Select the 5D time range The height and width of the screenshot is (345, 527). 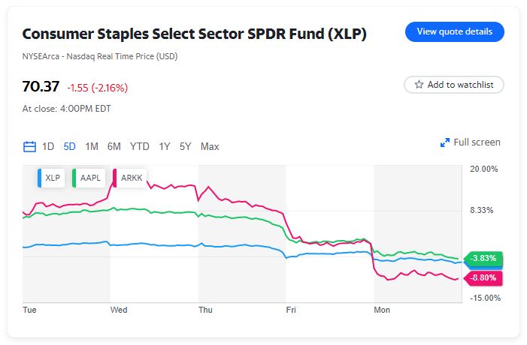[69, 146]
